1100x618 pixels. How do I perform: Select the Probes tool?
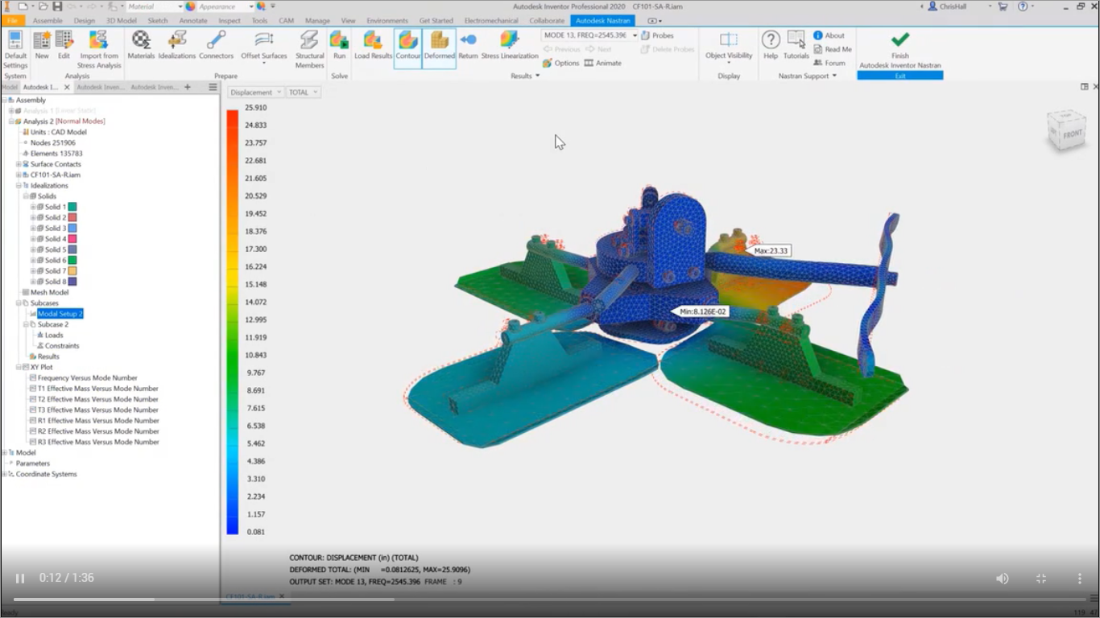point(658,35)
